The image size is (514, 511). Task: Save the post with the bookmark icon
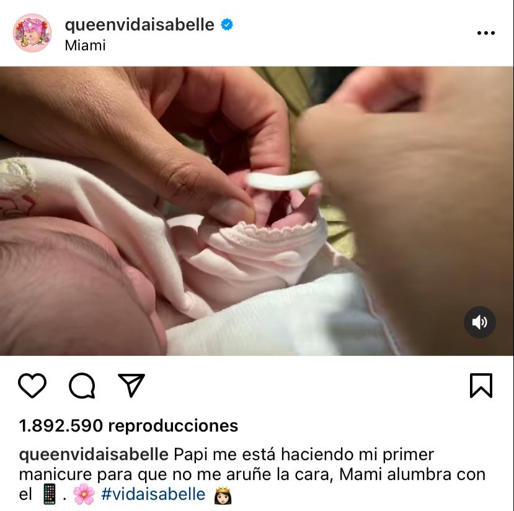[481, 386]
